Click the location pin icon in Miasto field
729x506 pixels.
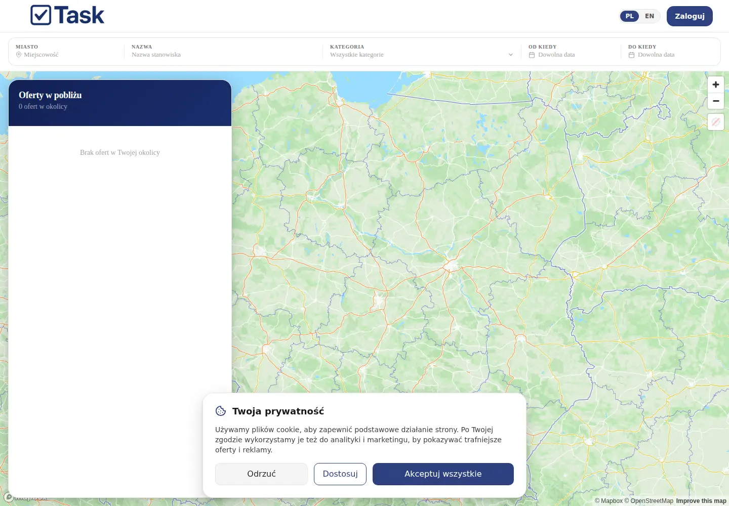pos(19,55)
